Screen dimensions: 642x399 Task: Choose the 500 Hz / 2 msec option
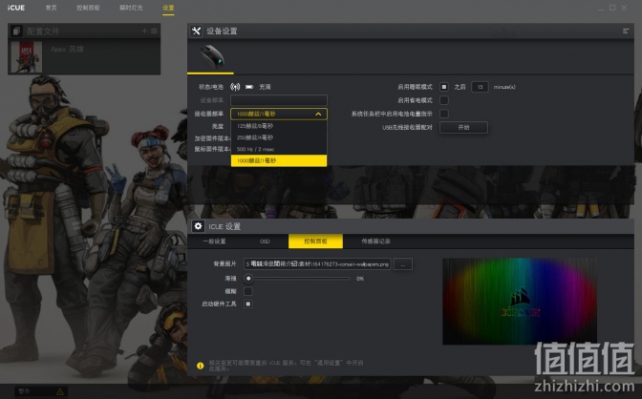pos(279,149)
